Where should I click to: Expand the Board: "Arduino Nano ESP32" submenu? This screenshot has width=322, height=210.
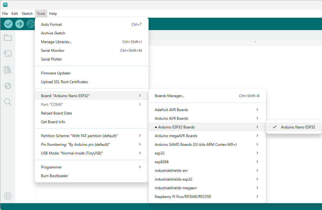(92, 96)
